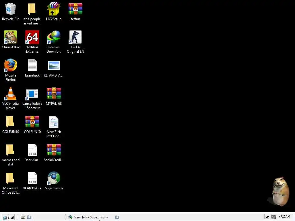The width and height of the screenshot is (295, 221).
Task: Select the MYPAL_68 archive
Action: point(54,94)
